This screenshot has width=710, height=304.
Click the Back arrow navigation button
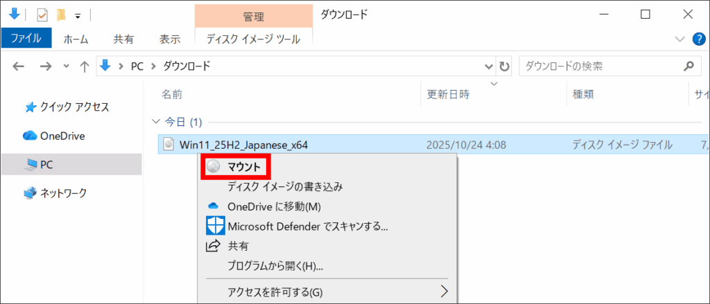coord(19,66)
